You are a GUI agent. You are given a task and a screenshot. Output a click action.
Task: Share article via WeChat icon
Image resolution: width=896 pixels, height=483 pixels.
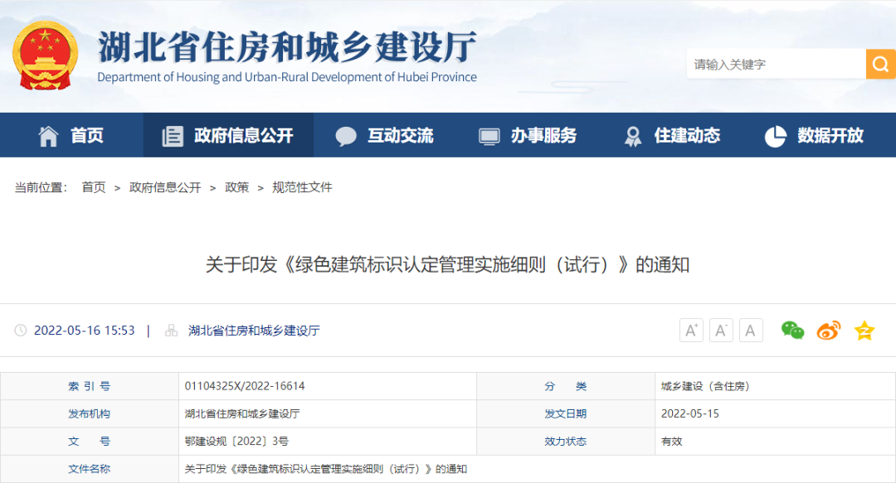point(792,331)
